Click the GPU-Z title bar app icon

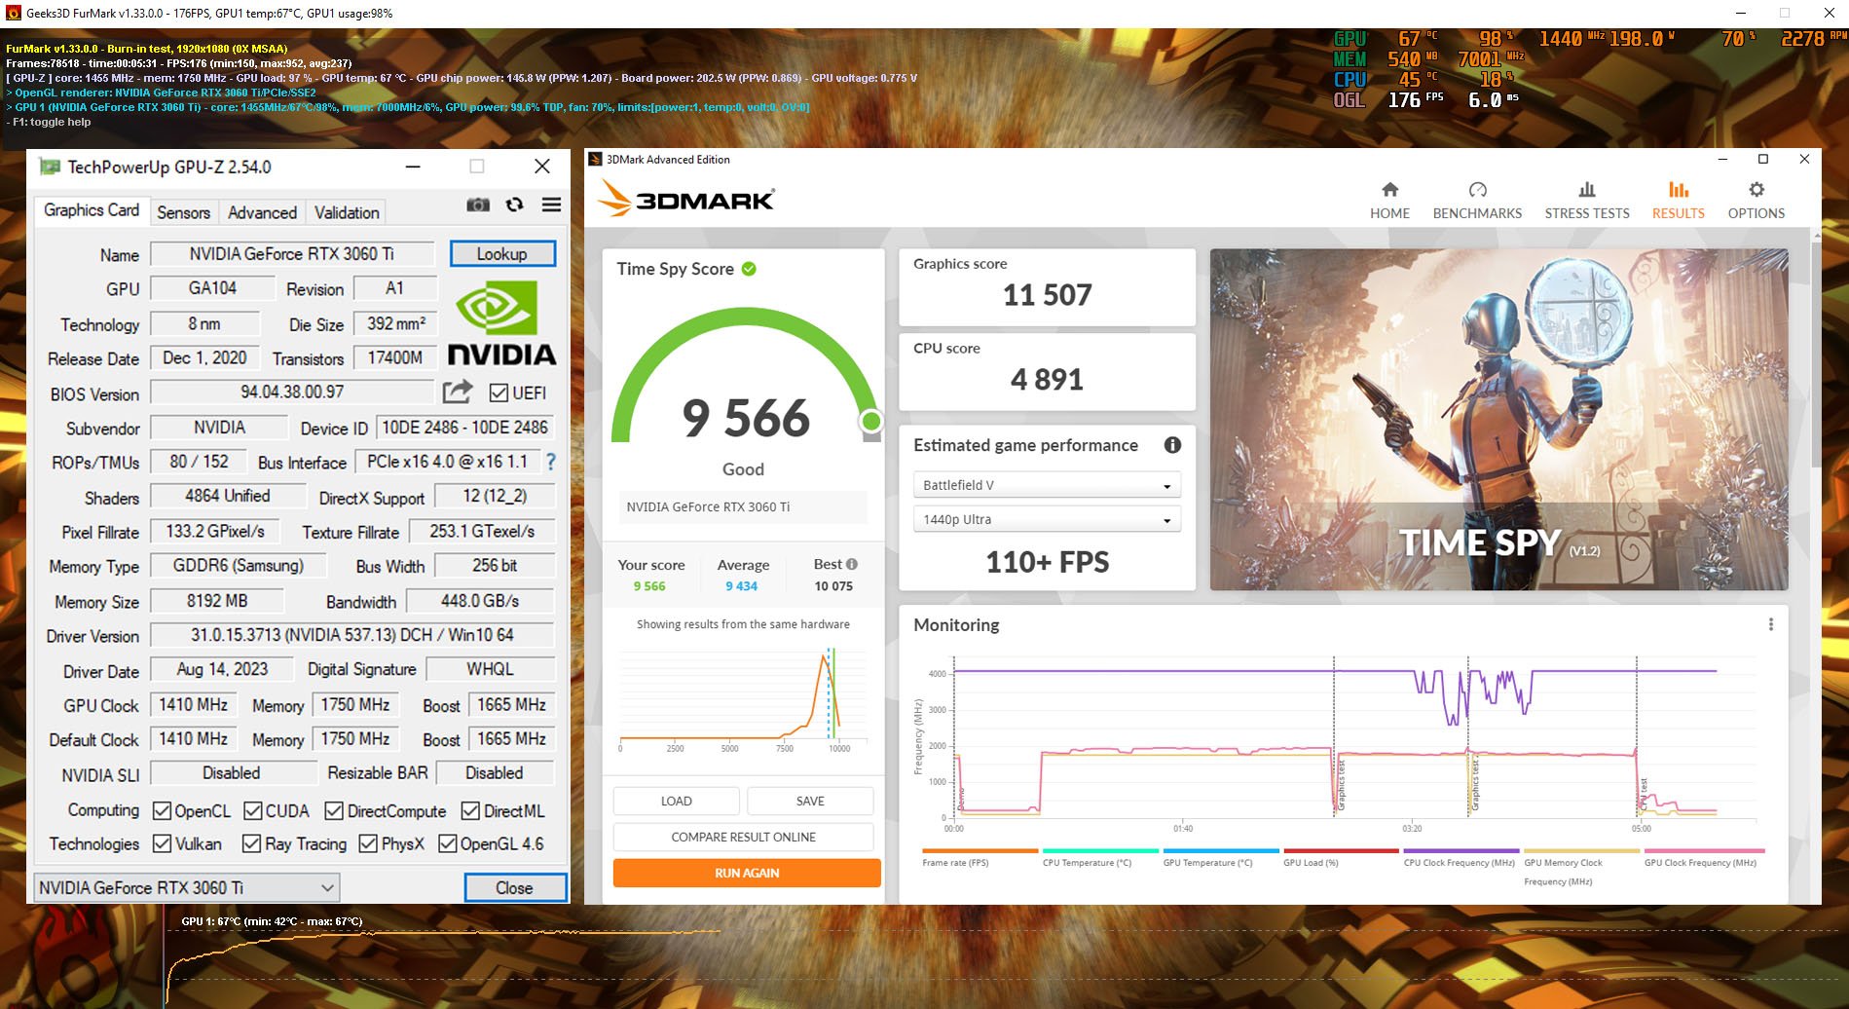point(50,167)
